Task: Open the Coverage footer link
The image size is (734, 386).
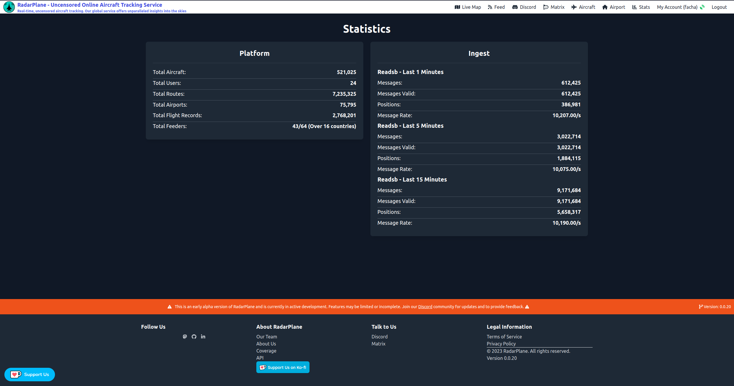Action: point(266,351)
